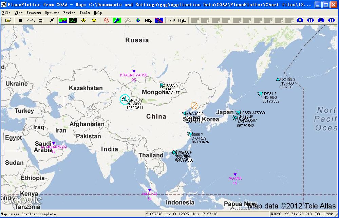This screenshot has width=339, height=218.
Task: Click the 051?G532 label under UPS81
Action: pos(271,101)
